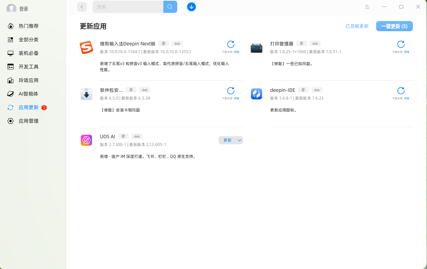The width and height of the screenshot is (427, 269).
Task: Click 更新 for UOS AI
Action: [x=227, y=140]
